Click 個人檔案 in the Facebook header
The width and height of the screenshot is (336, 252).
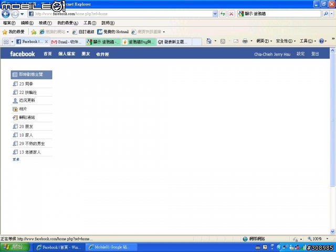(67, 54)
